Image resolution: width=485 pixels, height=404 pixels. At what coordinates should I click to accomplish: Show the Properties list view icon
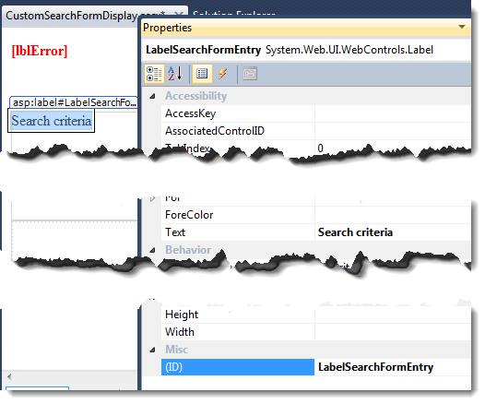(202, 74)
